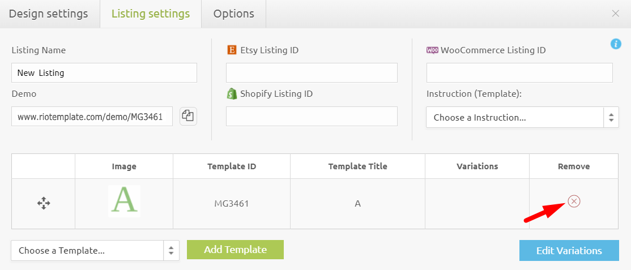Screen dimensions: 631x270
Task: Click the Edit Variations button
Action: click(x=569, y=250)
